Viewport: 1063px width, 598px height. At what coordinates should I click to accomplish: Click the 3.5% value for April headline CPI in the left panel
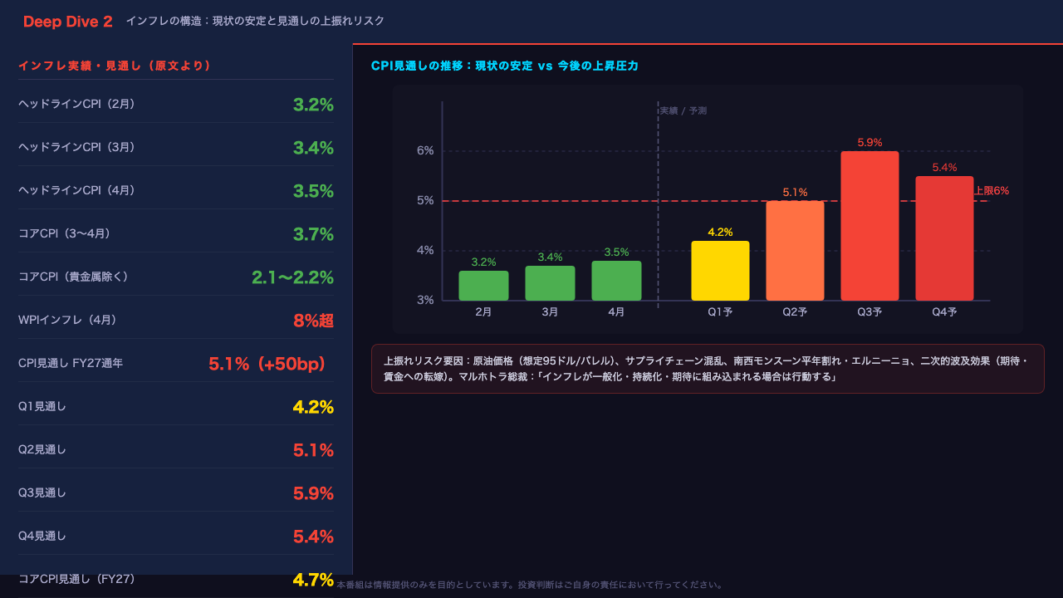pyautogui.click(x=313, y=191)
